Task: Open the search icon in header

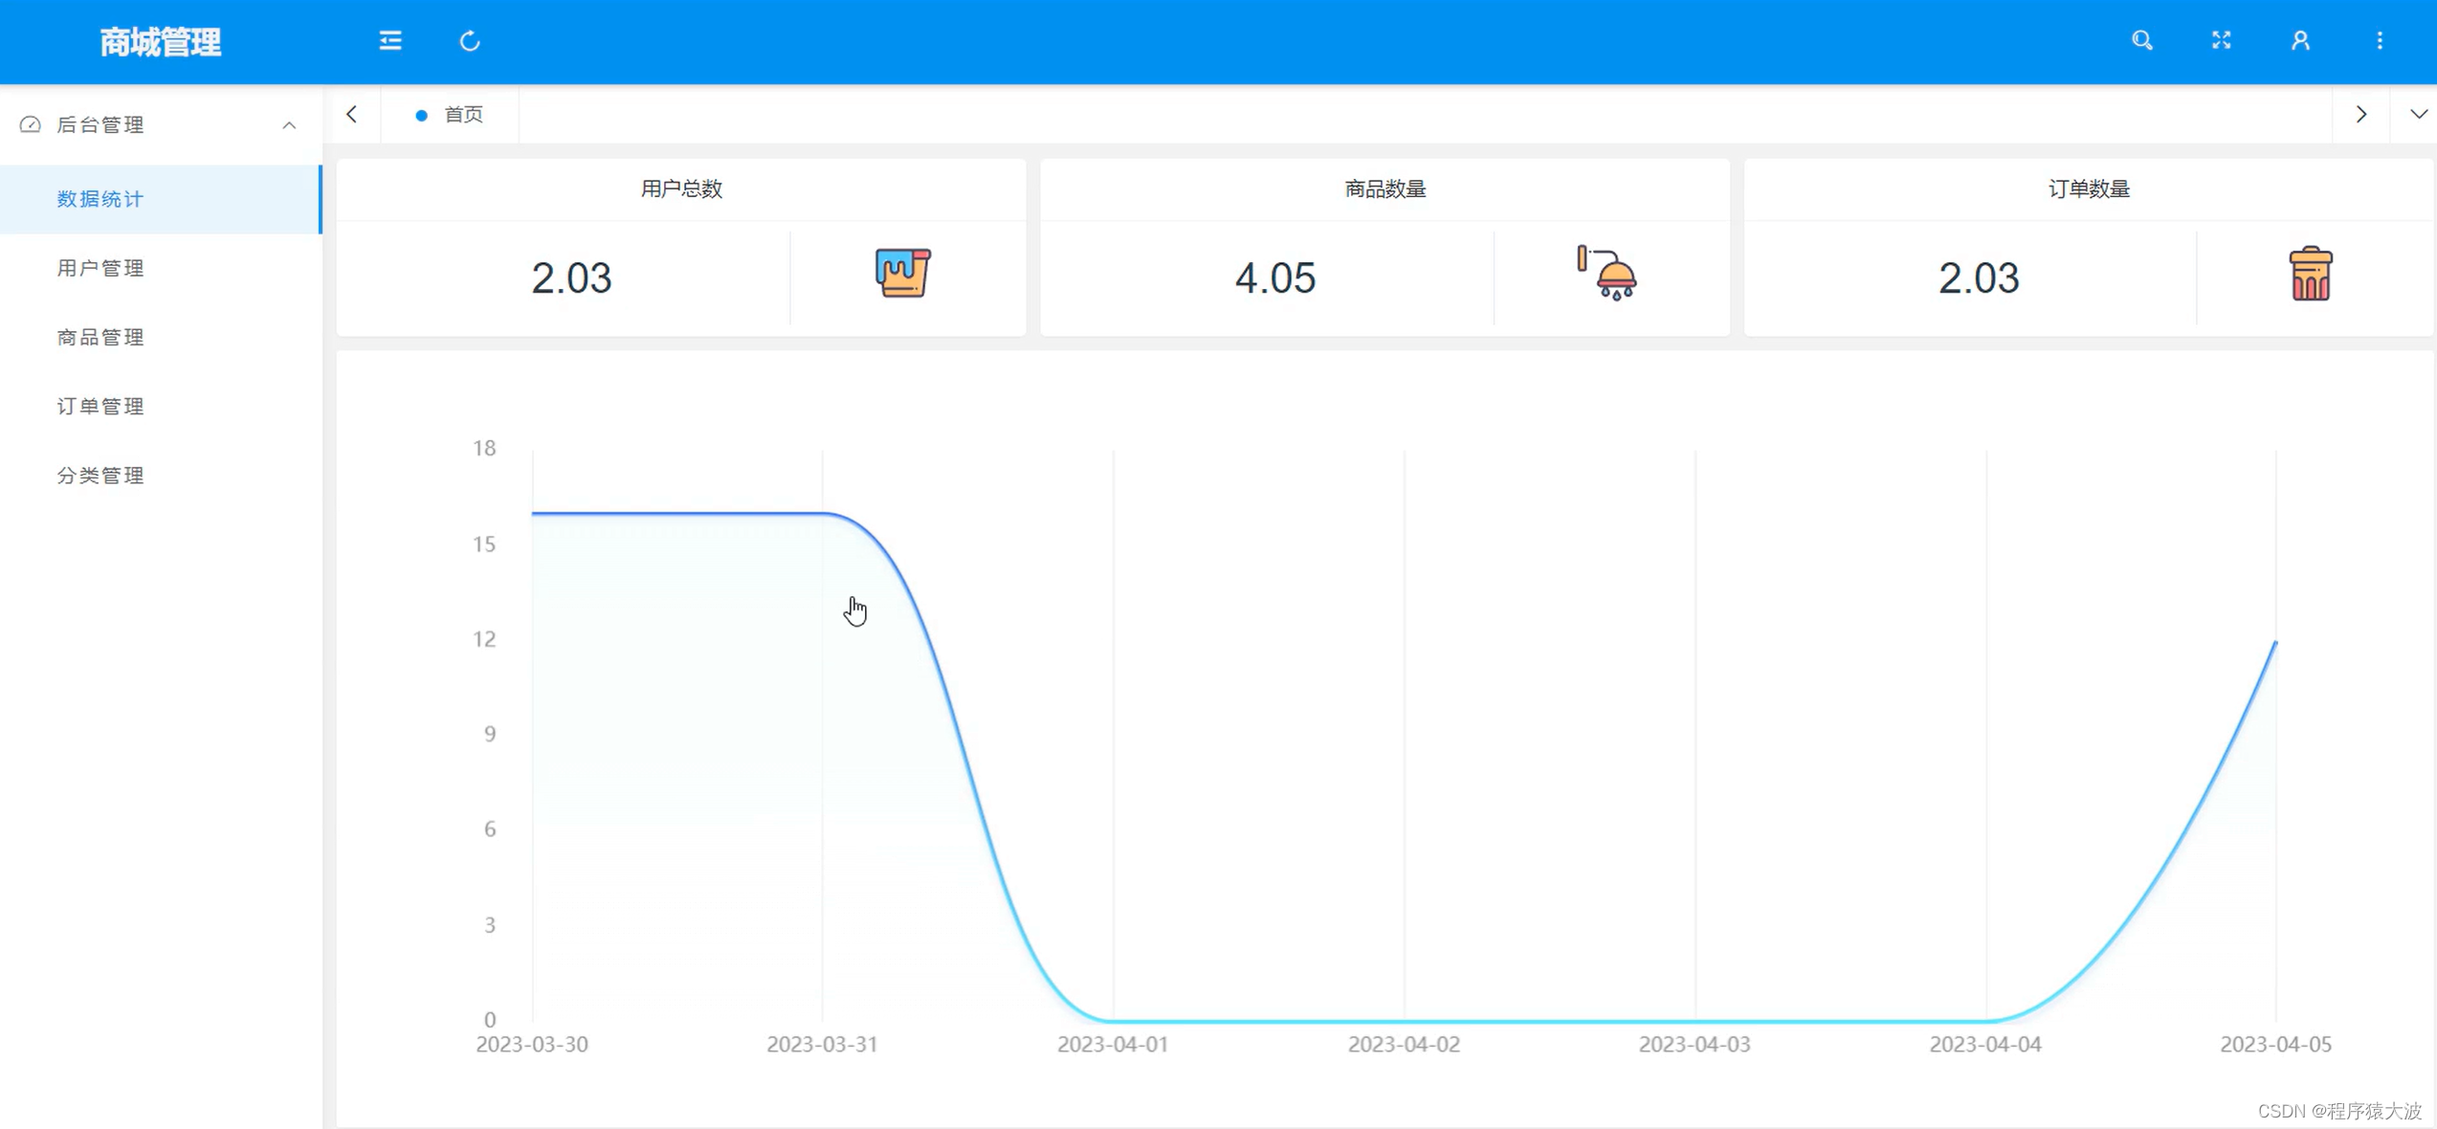Action: pyautogui.click(x=2141, y=40)
